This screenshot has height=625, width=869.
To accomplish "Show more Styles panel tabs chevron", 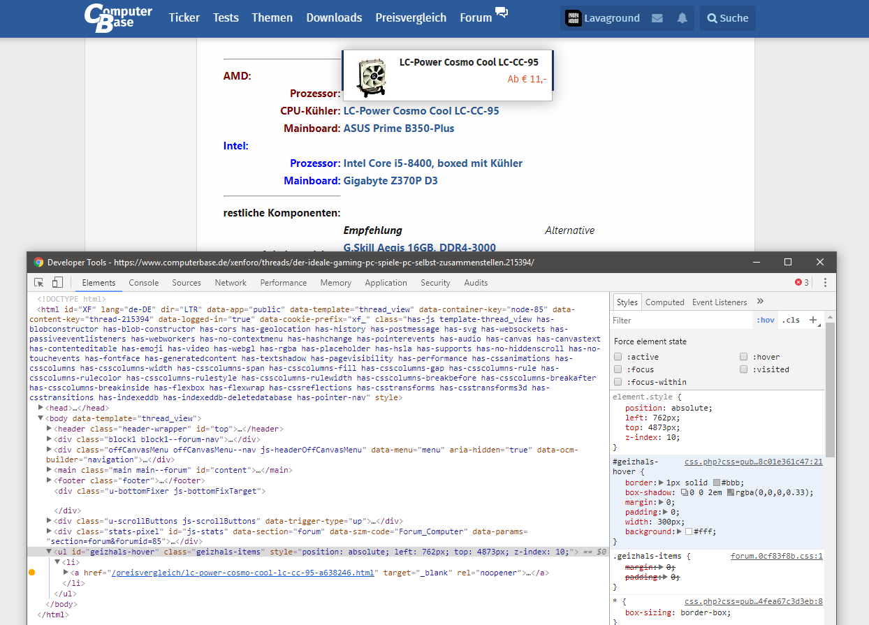I will pyautogui.click(x=760, y=302).
